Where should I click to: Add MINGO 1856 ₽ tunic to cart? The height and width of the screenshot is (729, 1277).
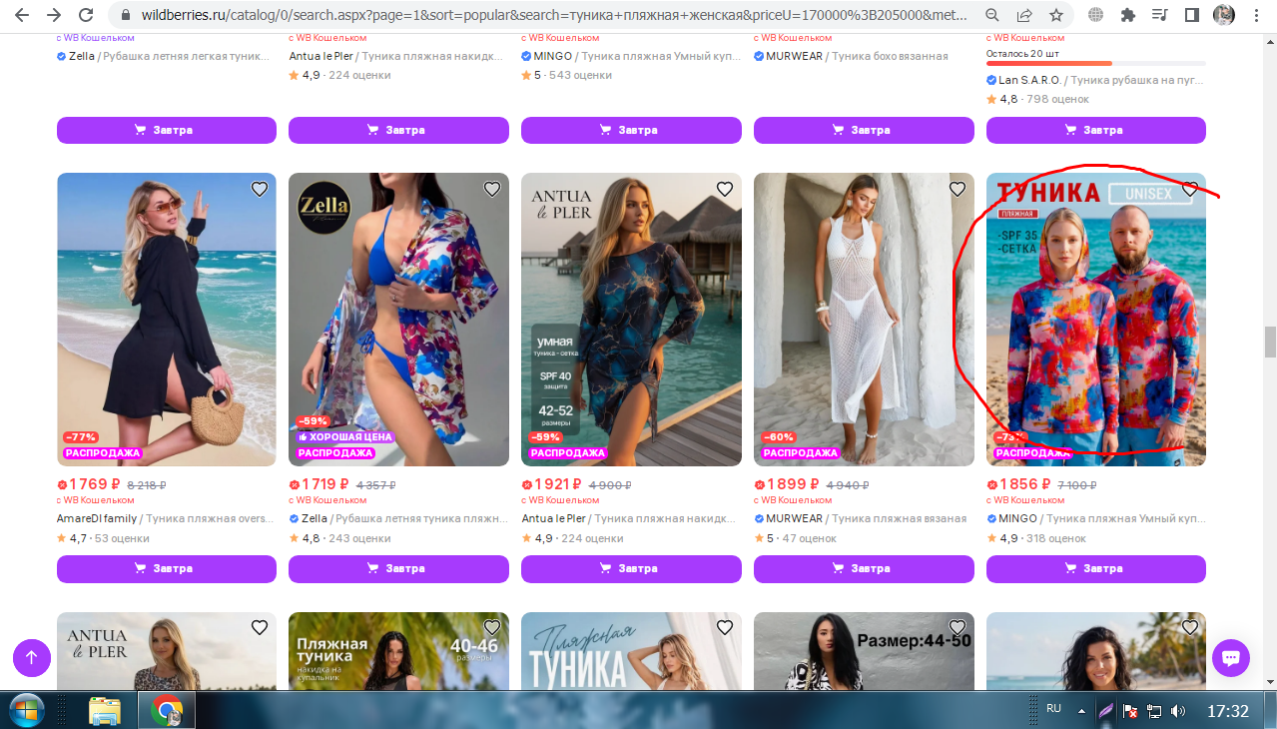(1096, 569)
